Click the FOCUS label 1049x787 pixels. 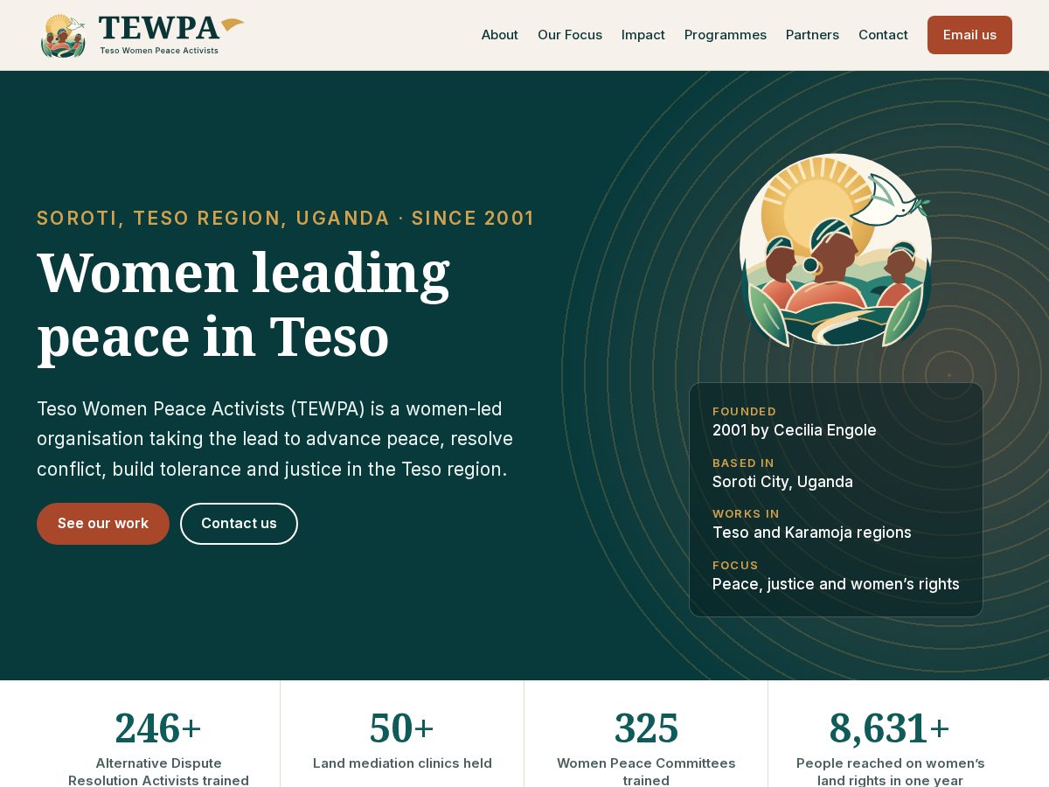pyautogui.click(x=735, y=566)
